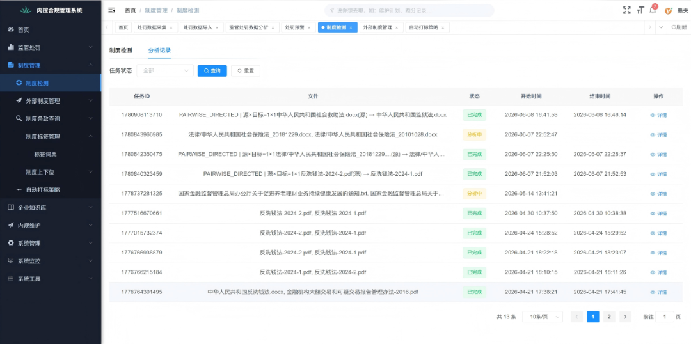Screen dimensions: 691x344
Task: Toggle fullscreen mode icon
Action: pos(626,10)
